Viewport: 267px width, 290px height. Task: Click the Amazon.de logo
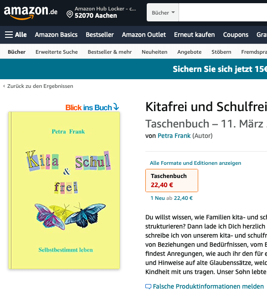(31, 13)
